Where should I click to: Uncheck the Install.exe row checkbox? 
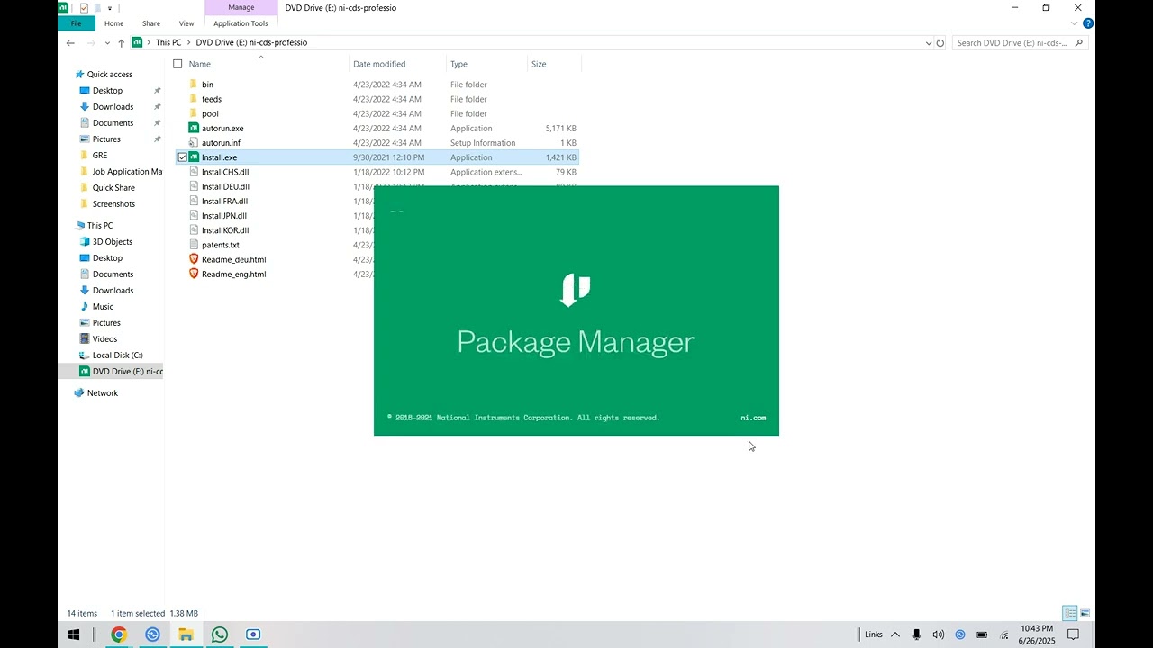click(182, 157)
